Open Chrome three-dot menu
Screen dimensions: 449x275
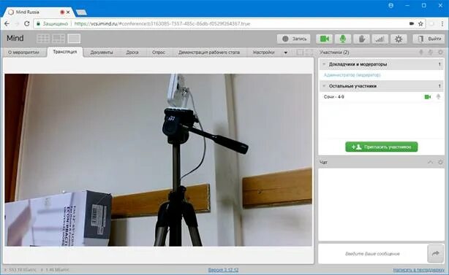pyautogui.click(x=442, y=23)
